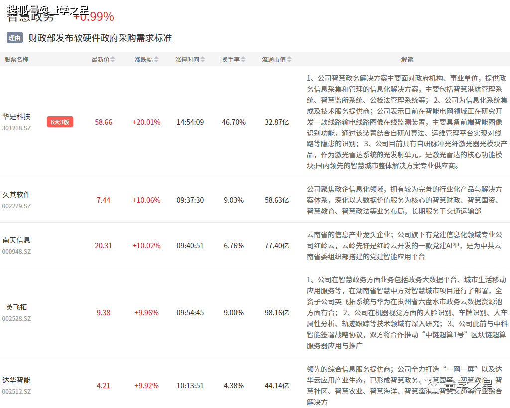Select the 南天信息 stock row name

click(x=16, y=240)
